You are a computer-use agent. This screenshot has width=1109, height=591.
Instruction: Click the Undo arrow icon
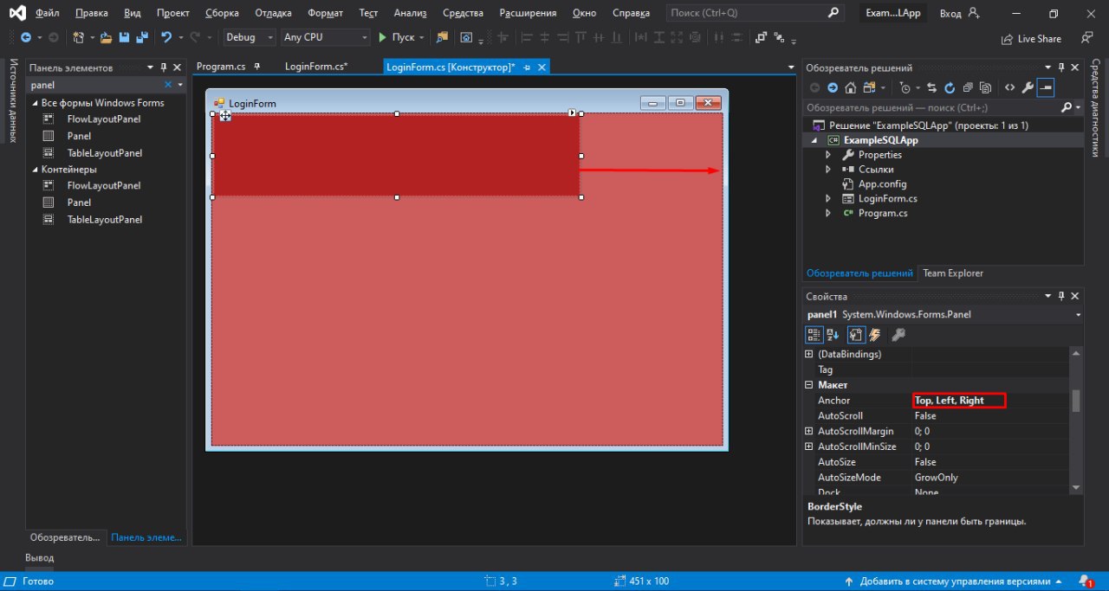(x=166, y=38)
